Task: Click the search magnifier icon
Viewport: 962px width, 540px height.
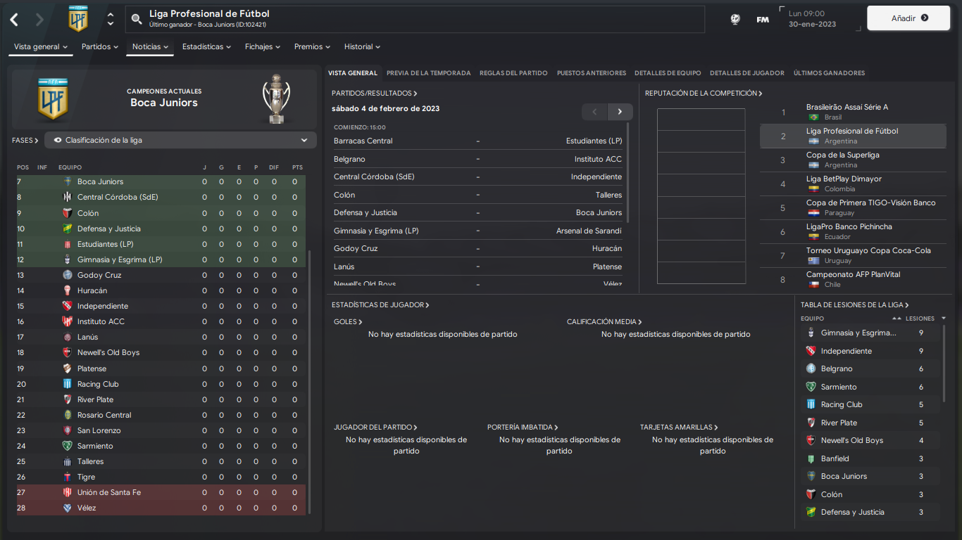Action: click(137, 19)
